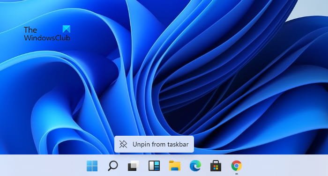This screenshot has height=176, width=328.
Task: Open Task View on taskbar
Action: point(133,166)
